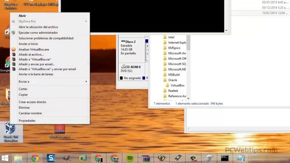Screen dimensions: 290x163
Task: Click the USB drive taskbar icon
Action: 177,158
